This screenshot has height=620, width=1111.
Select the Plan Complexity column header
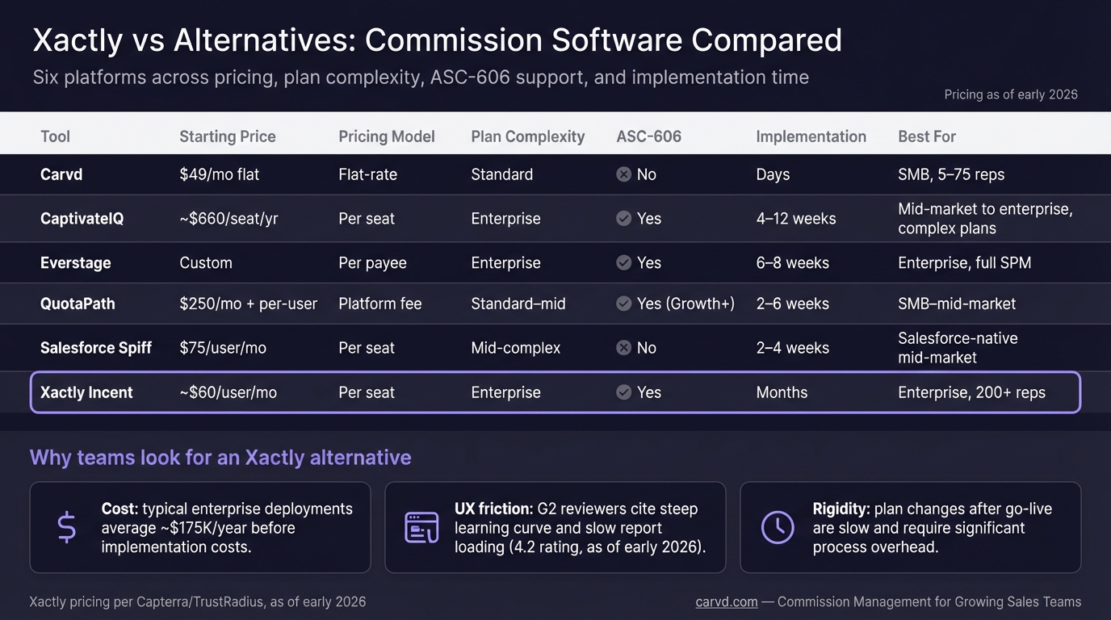[527, 136]
